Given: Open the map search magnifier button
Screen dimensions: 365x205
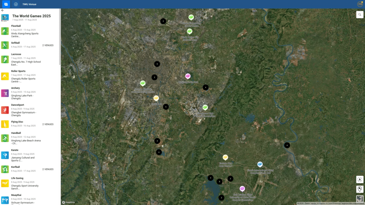Looking at the screenshot, I should pyautogui.click(x=359, y=15).
